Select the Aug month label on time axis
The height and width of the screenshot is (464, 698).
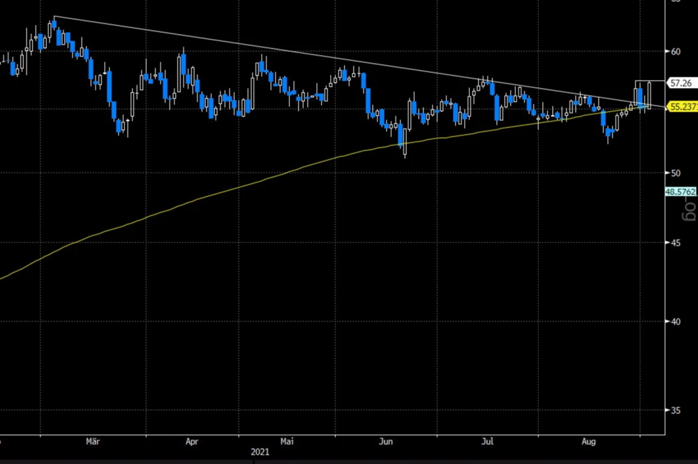[588, 442]
